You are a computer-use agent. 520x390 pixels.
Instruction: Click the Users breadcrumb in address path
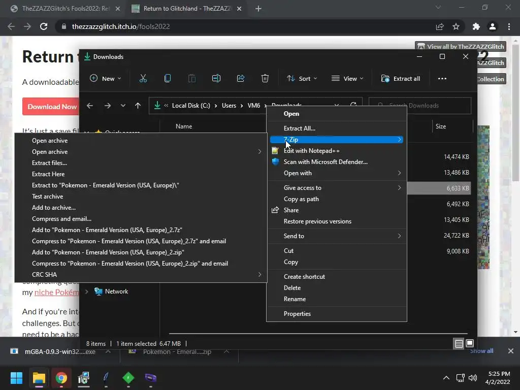(229, 106)
